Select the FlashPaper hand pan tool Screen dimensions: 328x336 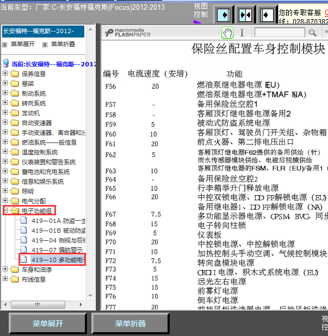(227, 33)
